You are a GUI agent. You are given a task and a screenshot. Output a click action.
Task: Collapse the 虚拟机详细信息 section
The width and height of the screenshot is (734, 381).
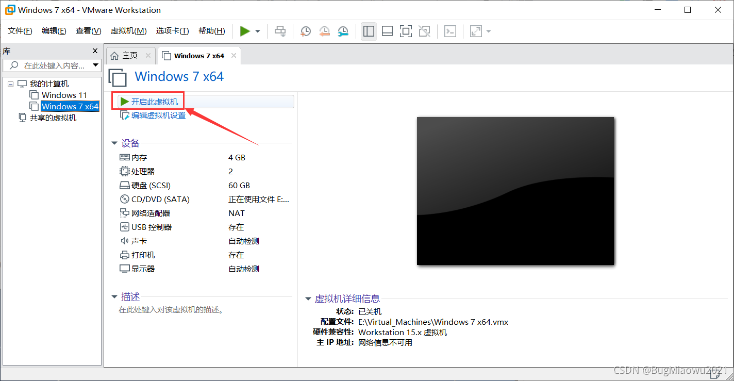[308, 299]
